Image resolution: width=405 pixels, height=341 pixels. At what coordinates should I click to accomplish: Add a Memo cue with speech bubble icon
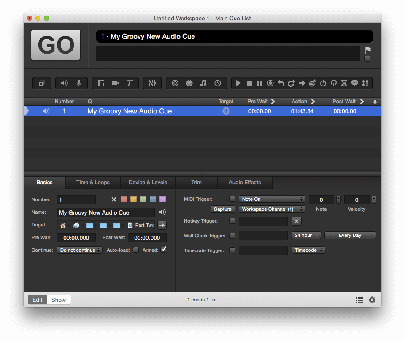[354, 83]
